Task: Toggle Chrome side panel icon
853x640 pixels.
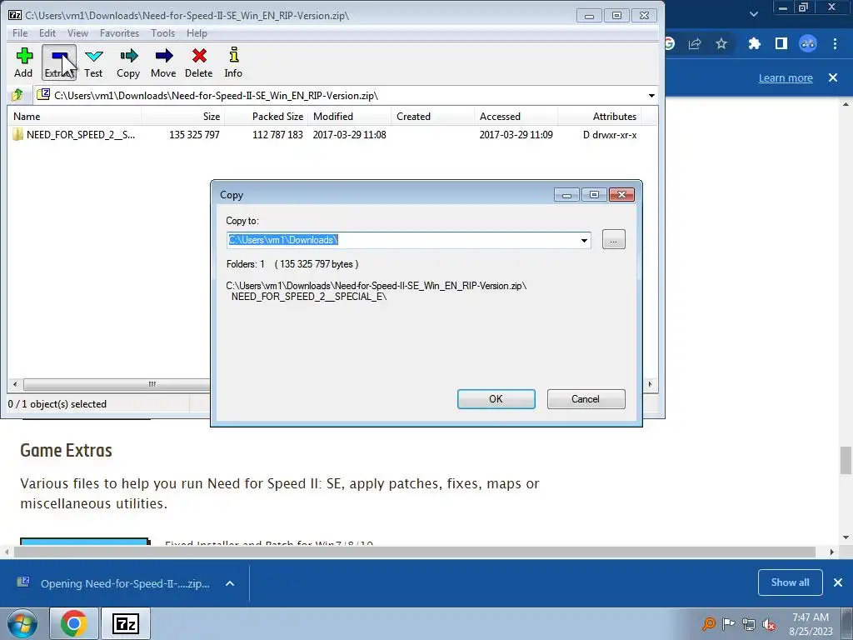Action: coord(781,43)
